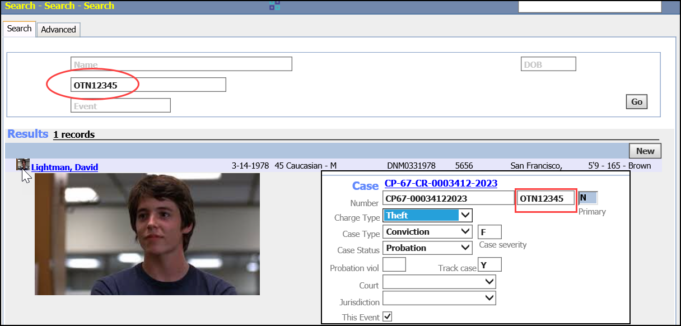
Task: Open the Case Status dropdown showing Probation
Action: pos(428,248)
